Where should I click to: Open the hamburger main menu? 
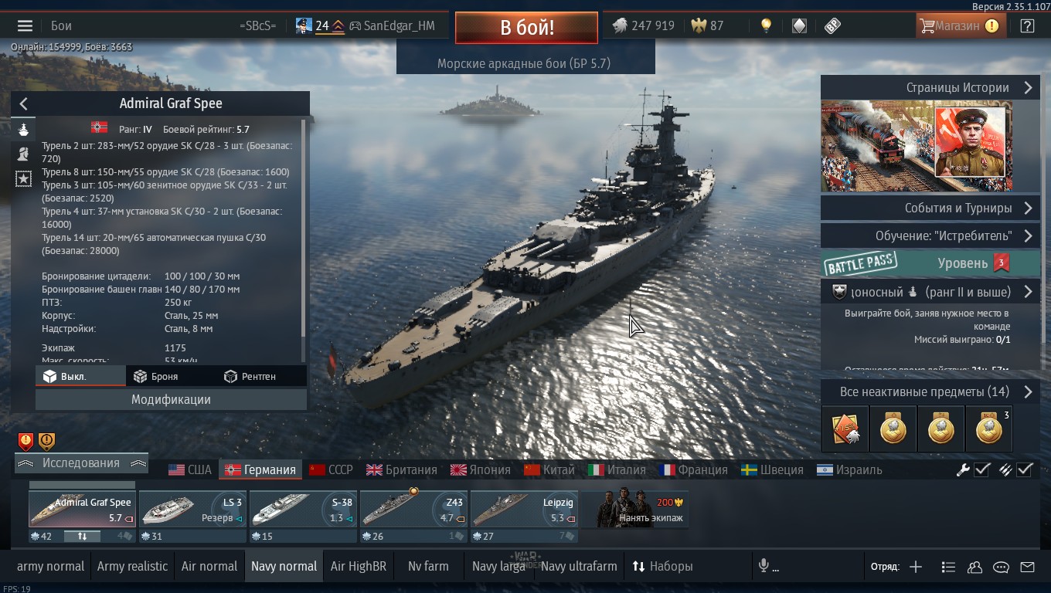pyautogui.click(x=25, y=25)
